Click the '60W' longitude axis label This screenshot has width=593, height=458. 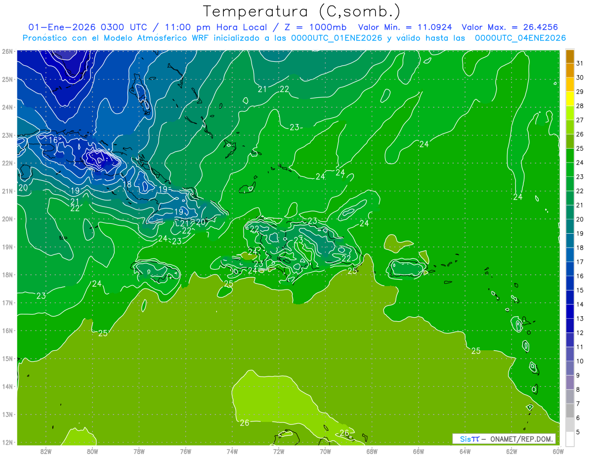coord(558,451)
